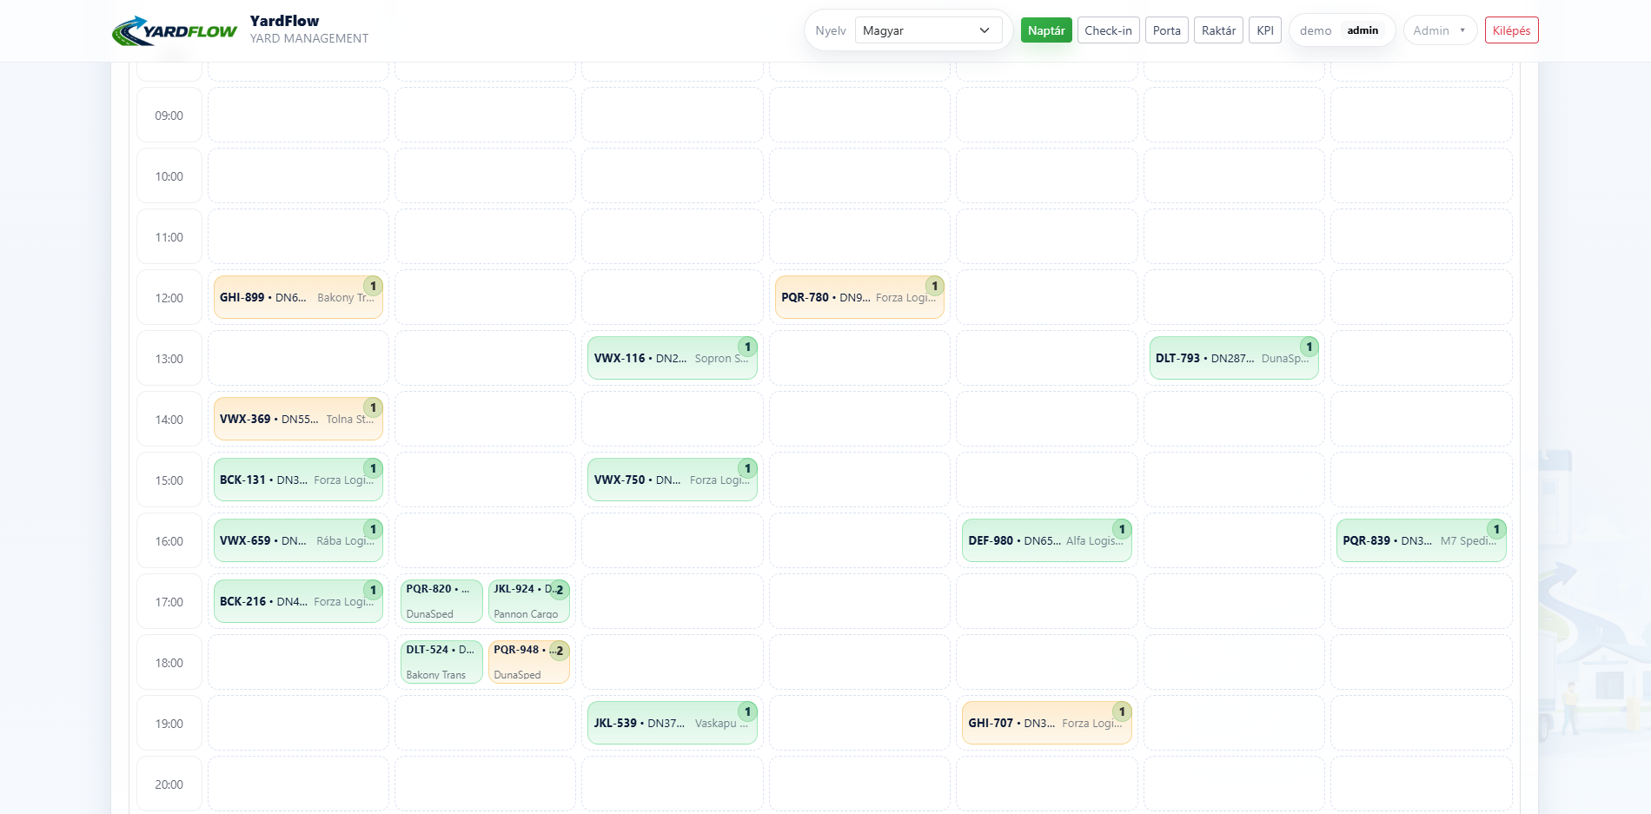Select the empty 09:00 slot in first column
The image size is (1651, 814).
298,115
